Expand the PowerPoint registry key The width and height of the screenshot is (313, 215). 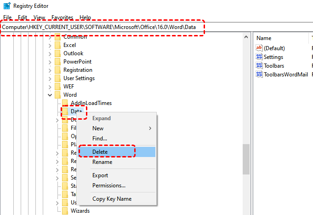tap(50, 62)
